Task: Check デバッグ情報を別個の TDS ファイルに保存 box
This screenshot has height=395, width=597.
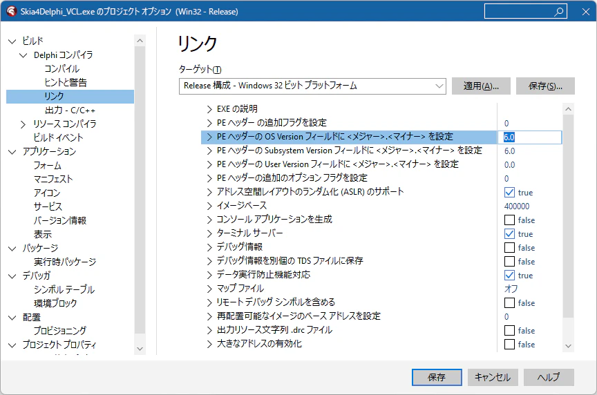Action: (x=509, y=262)
